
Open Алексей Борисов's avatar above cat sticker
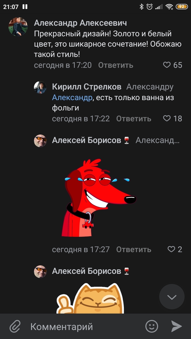point(40,271)
